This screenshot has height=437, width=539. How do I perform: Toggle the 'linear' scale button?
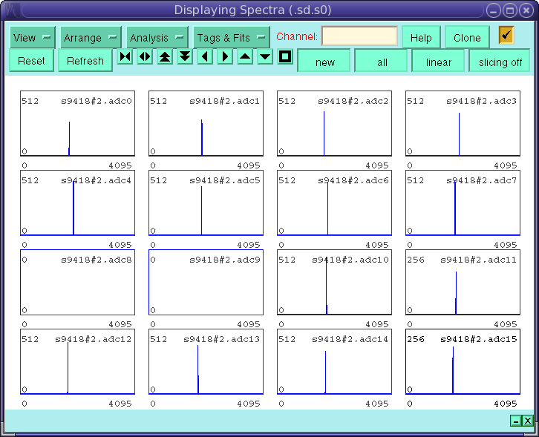point(438,62)
